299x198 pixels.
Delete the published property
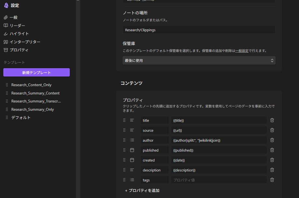tap(272, 150)
